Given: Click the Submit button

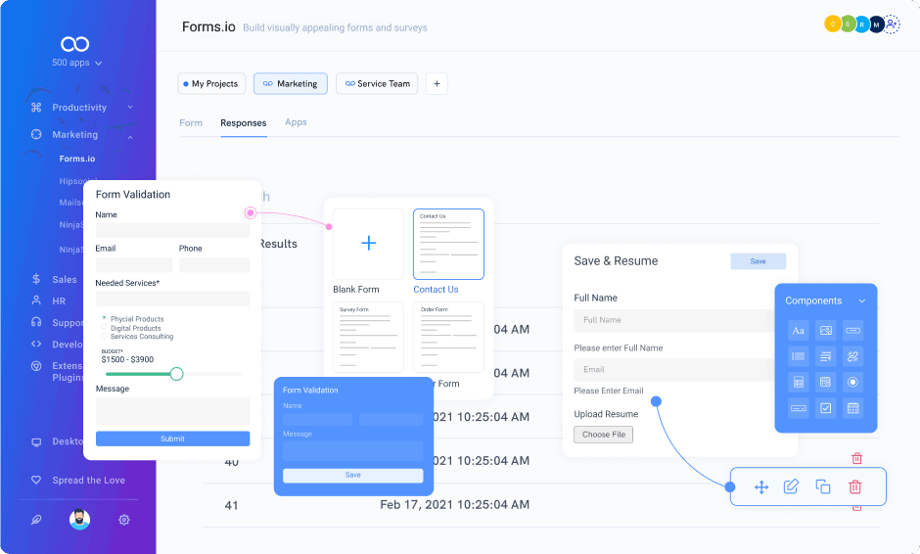Looking at the screenshot, I should point(172,439).
